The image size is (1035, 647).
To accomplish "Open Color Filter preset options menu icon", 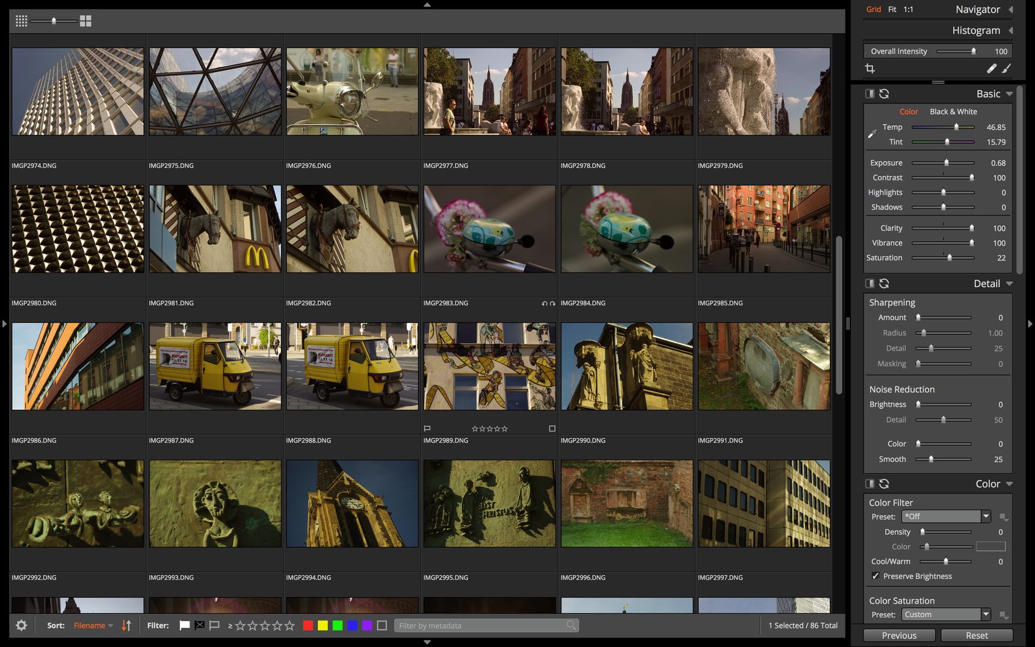I will pos(1004,517).
